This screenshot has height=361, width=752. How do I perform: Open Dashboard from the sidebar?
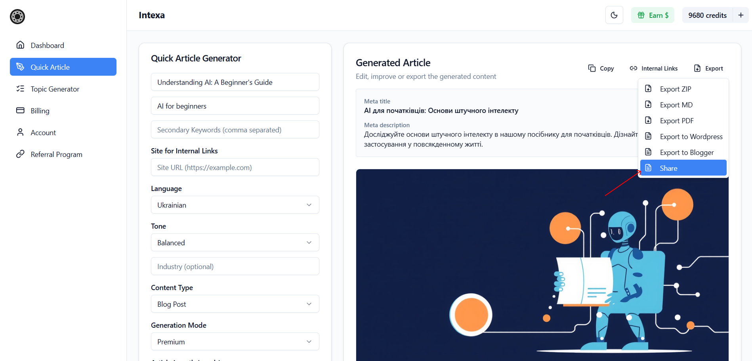(x=47, y=45)
